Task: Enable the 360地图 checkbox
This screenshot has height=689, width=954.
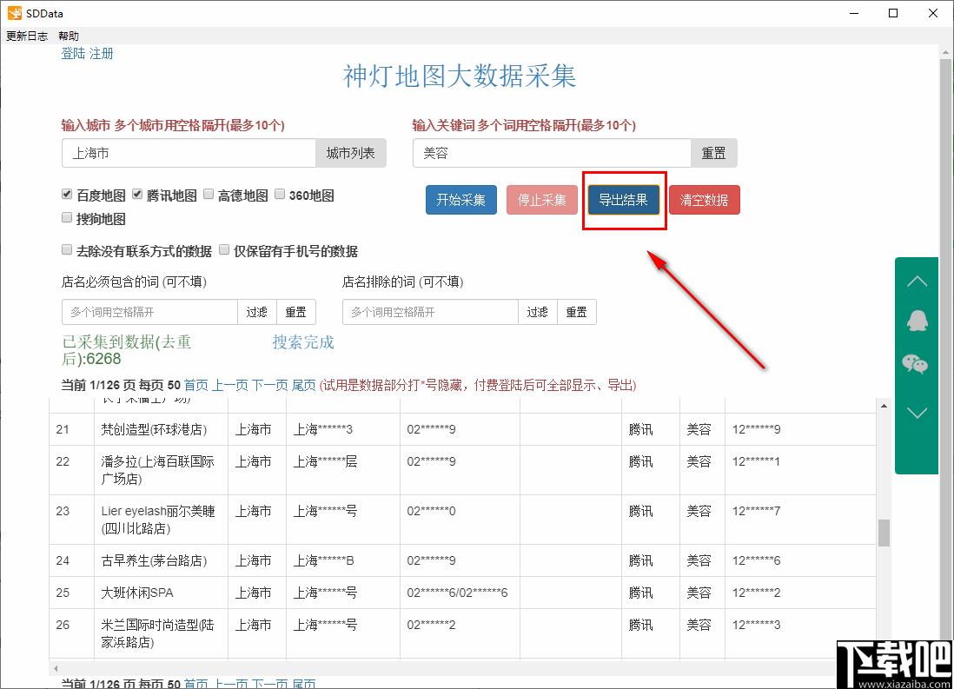Action: (x=280, y=194)
